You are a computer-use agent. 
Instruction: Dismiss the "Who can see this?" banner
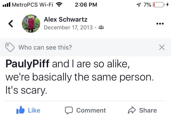[x=162, y=47]
